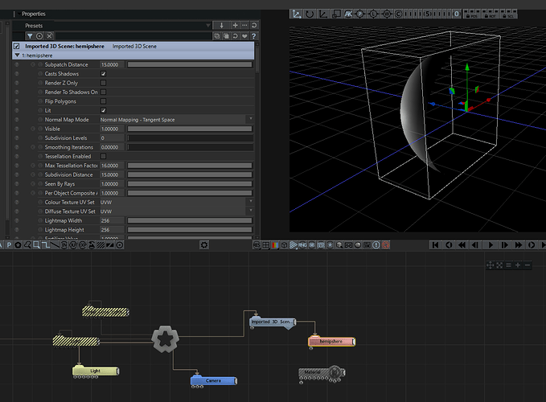Click the circle target icon beside the filter
The height and width of the screenshot is (402, 546).
tap(39, 36)
